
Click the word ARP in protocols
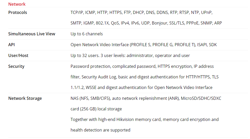[x=218, y=23]
